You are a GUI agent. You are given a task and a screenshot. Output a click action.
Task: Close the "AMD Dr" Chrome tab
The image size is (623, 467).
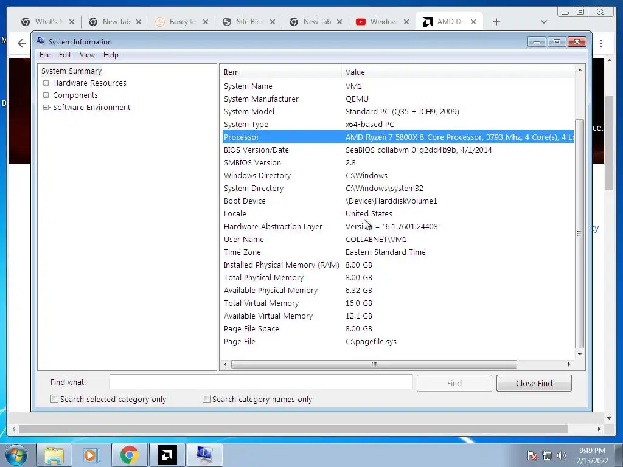coord(473,22)
